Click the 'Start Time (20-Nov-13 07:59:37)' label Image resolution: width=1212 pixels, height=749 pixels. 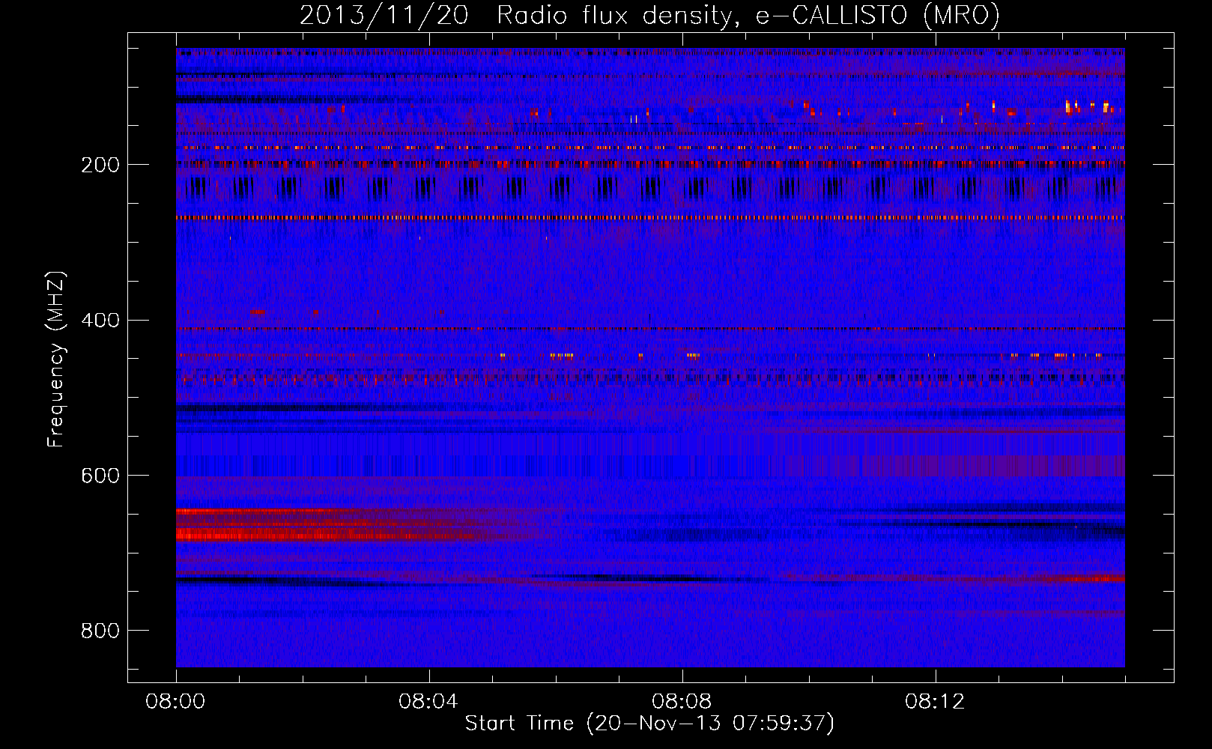(649, 724)
